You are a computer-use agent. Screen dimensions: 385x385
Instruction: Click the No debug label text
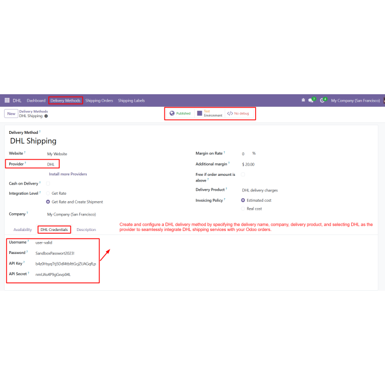tap(241, 113)
